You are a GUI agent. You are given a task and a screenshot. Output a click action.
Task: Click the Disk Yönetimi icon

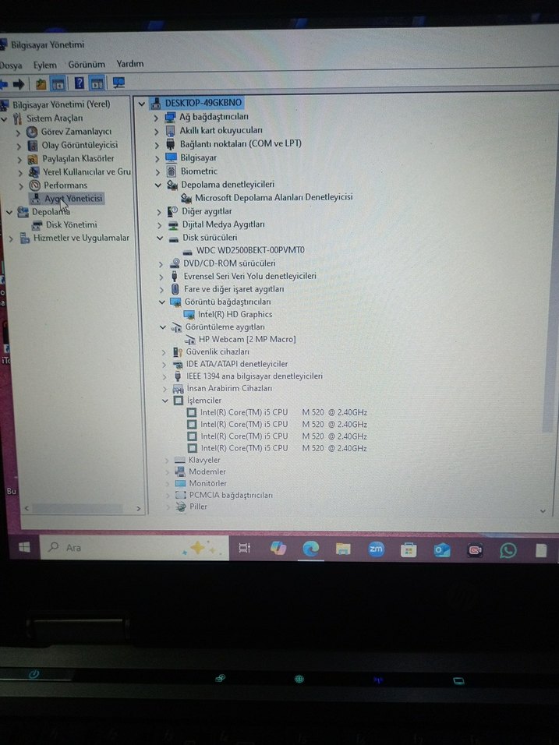coord(37,225)
